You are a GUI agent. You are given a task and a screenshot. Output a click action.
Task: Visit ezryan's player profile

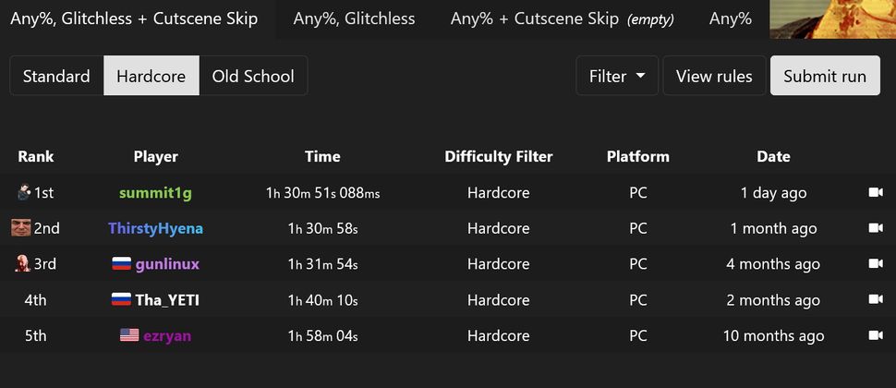(167, 336)
